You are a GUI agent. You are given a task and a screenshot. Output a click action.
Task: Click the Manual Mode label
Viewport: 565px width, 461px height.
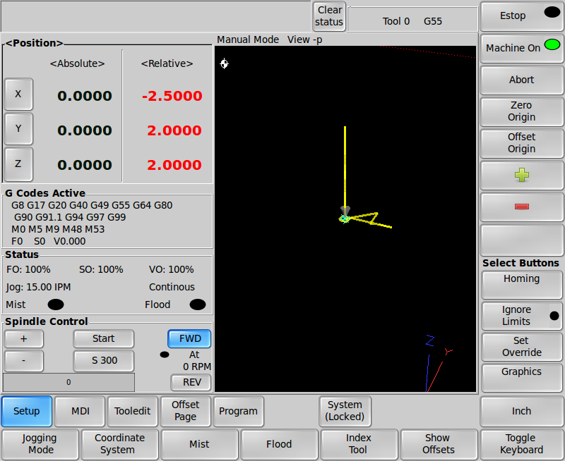pyautogui.click(x=248, y=39)
